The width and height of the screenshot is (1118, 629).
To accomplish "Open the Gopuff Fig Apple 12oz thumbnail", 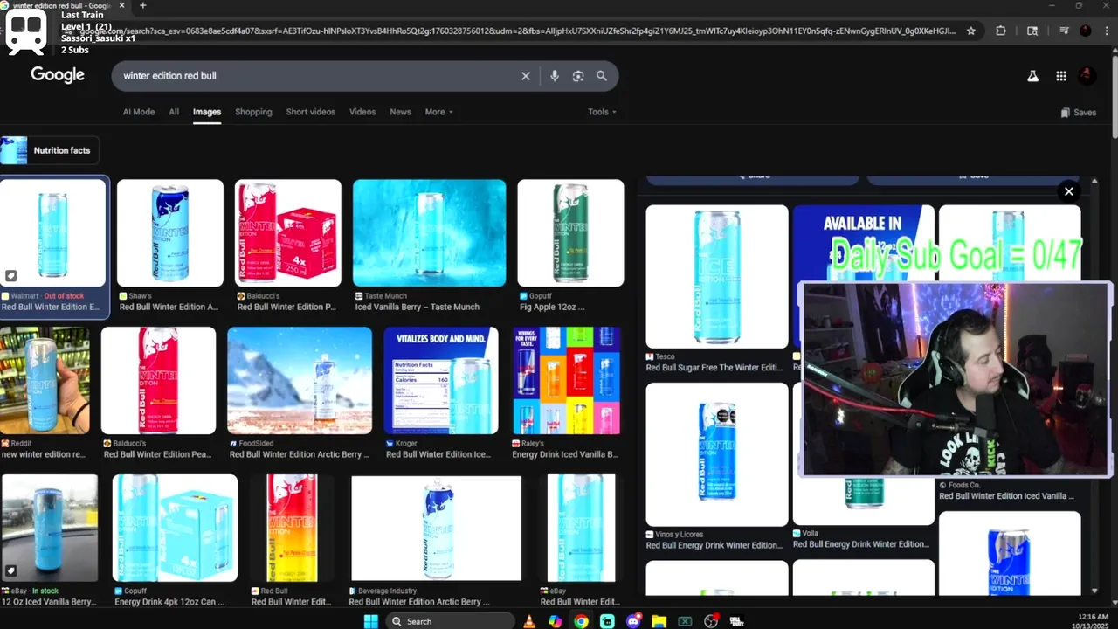I will (570, 233).
